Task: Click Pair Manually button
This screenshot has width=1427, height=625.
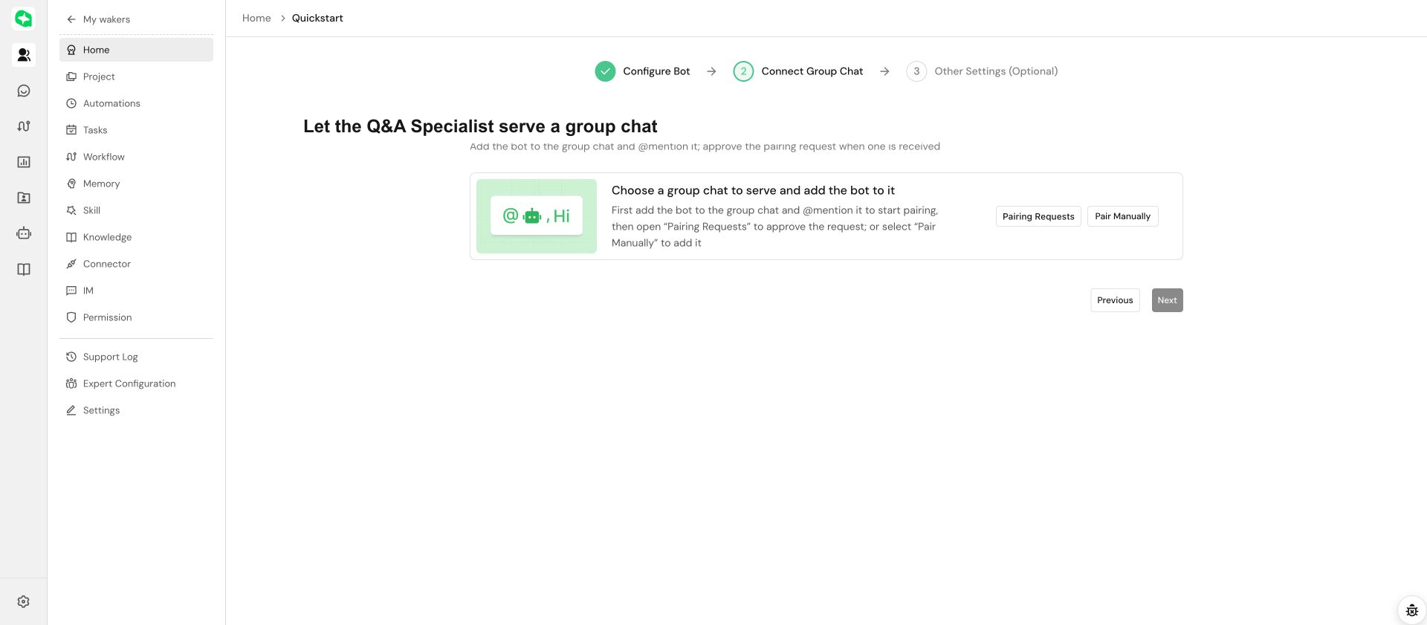Action: (x=1122, y=216)
